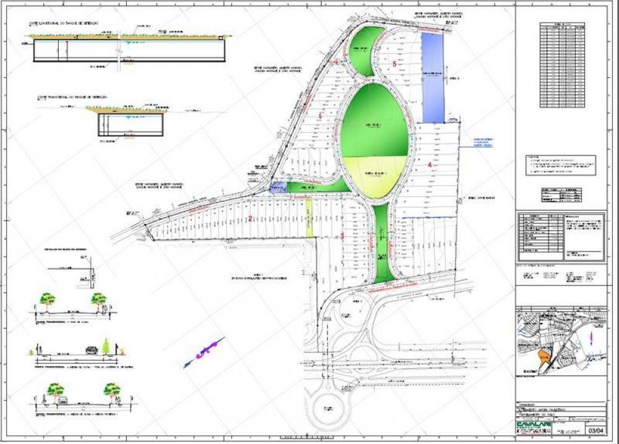
Task: Click the right tree in the bottom street profile
Action: (112, 391)
